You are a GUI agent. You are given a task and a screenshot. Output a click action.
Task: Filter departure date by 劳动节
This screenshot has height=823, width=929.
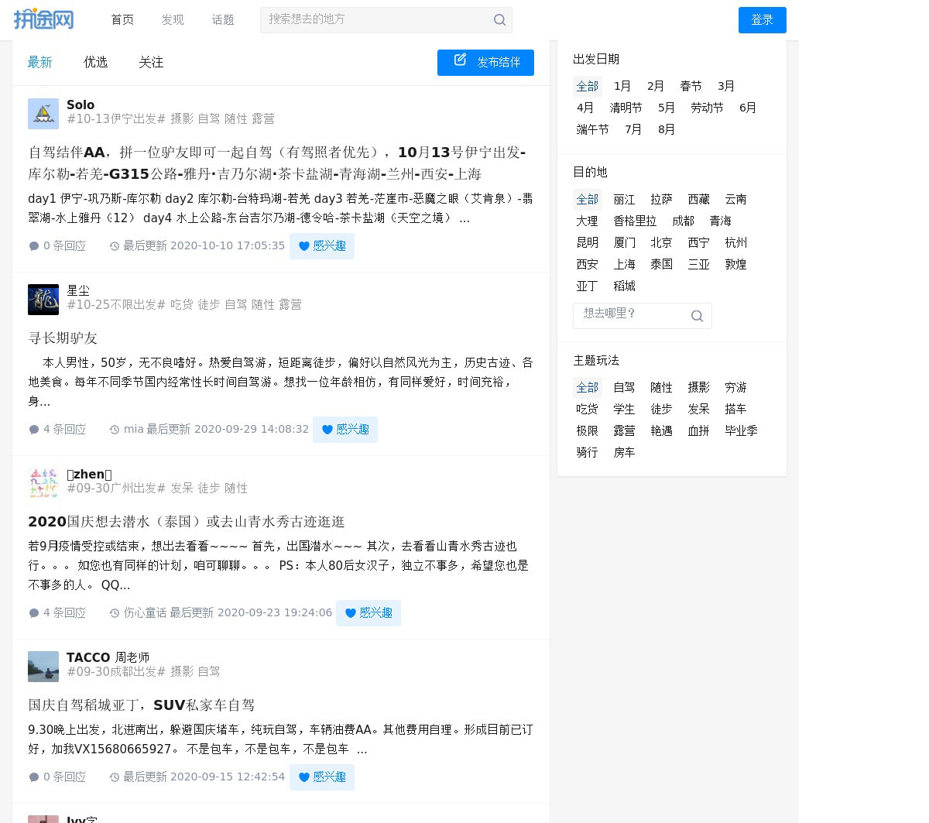pyautogui.click(x=708, y=108)
